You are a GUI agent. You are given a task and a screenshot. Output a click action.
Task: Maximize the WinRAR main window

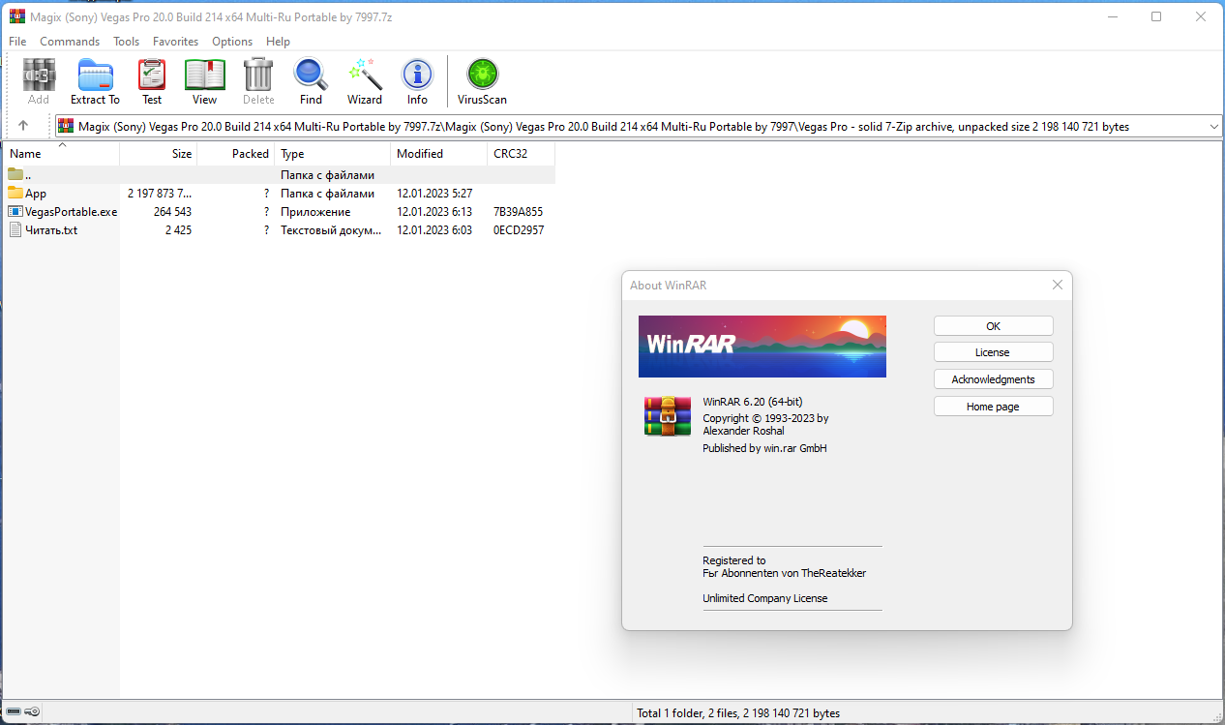point(1156,16)
